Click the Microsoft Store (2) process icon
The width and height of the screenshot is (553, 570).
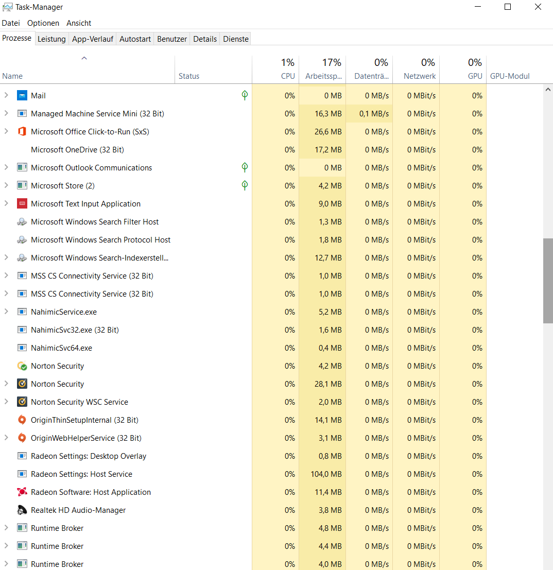pos(22,186)
